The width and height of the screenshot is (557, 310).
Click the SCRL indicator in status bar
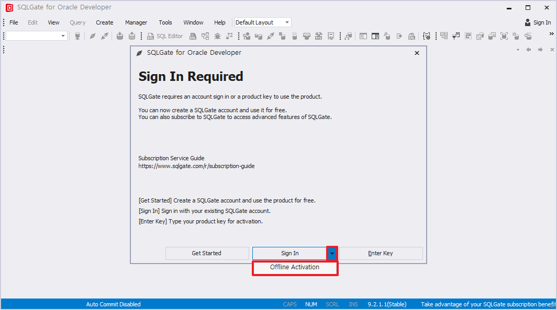[x=332, y=304]
